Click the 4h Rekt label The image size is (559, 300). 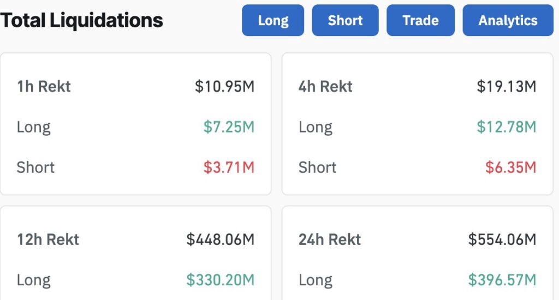[325, 86]
